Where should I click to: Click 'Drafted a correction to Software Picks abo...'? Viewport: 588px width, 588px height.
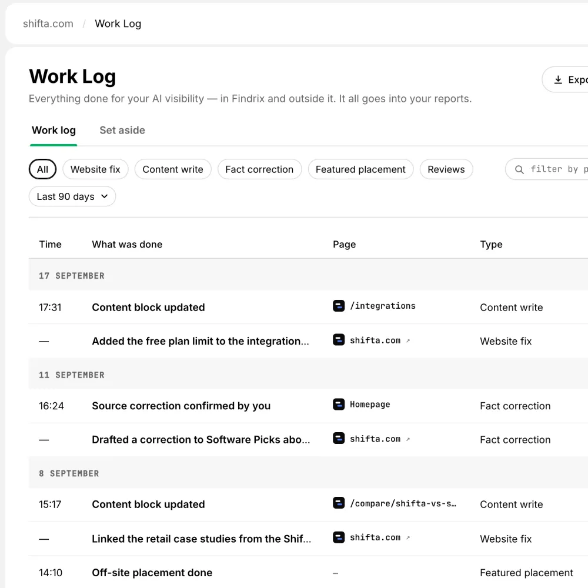pyautogui.click(x=201, y=439)
